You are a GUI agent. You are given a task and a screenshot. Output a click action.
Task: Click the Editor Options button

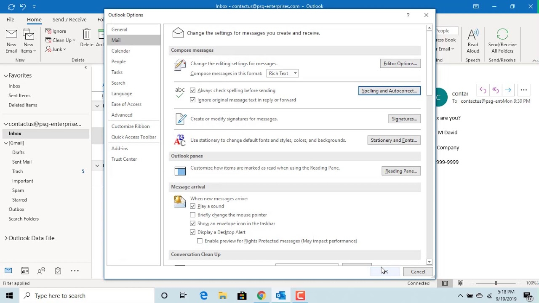tap(400, 64)
